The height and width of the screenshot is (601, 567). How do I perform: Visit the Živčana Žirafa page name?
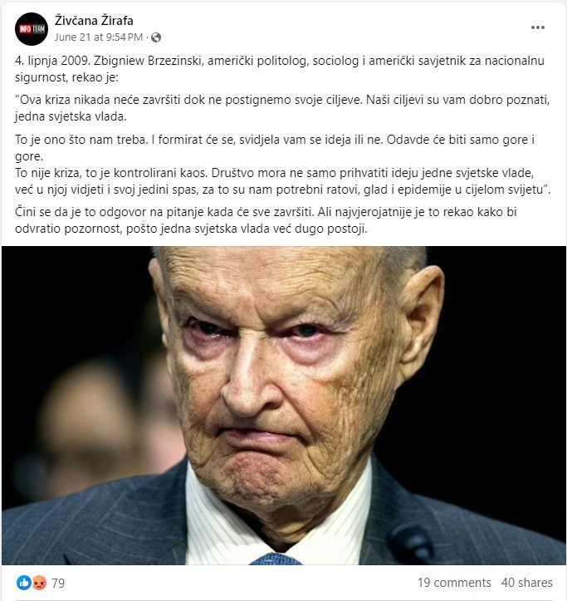pos(94,20)
